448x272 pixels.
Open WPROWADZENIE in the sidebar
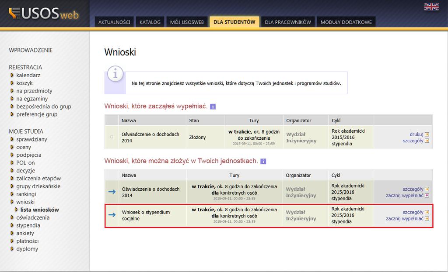pyautogui.click(x=31, y=50)
